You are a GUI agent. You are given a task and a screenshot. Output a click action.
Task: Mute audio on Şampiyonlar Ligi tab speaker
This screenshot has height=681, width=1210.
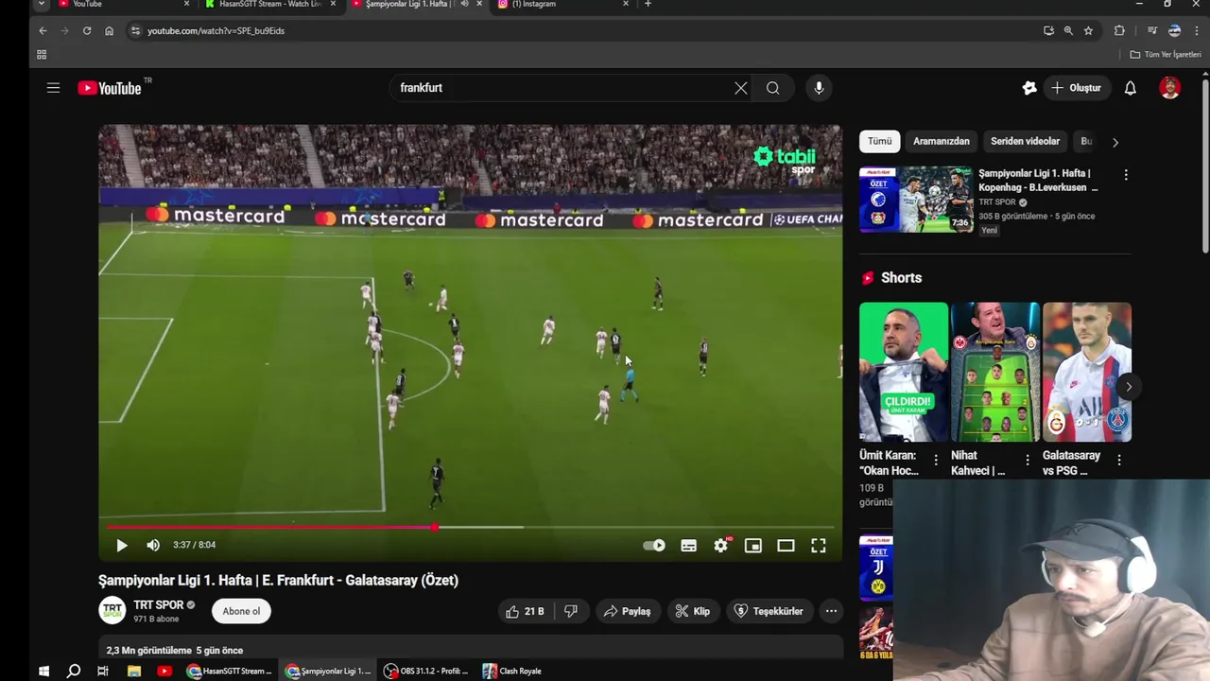(464, 4)
